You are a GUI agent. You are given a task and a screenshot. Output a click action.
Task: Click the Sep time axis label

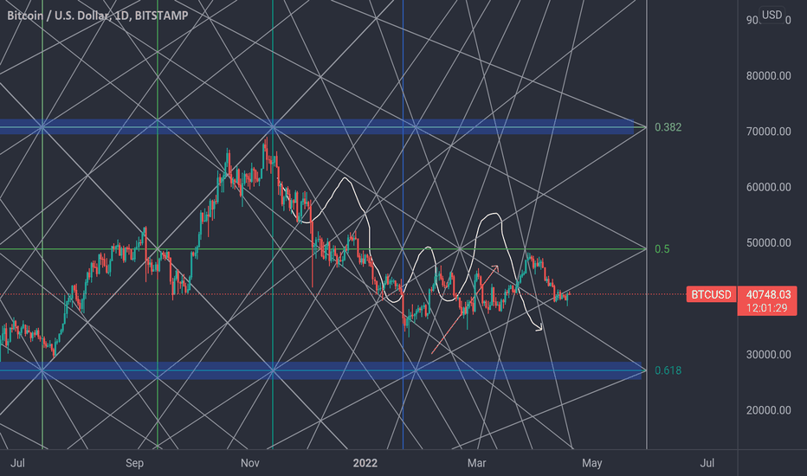[135, 463]
